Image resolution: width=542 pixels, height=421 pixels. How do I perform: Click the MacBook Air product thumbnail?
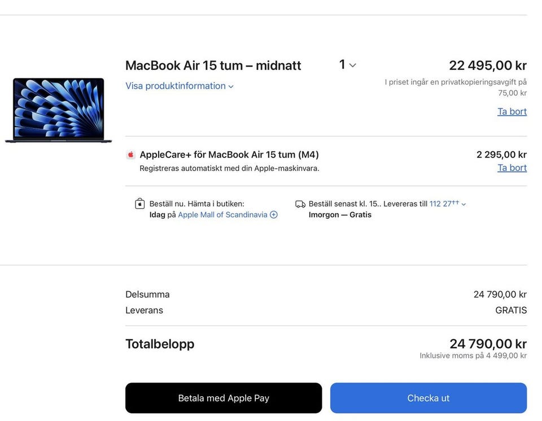[58, 110]
